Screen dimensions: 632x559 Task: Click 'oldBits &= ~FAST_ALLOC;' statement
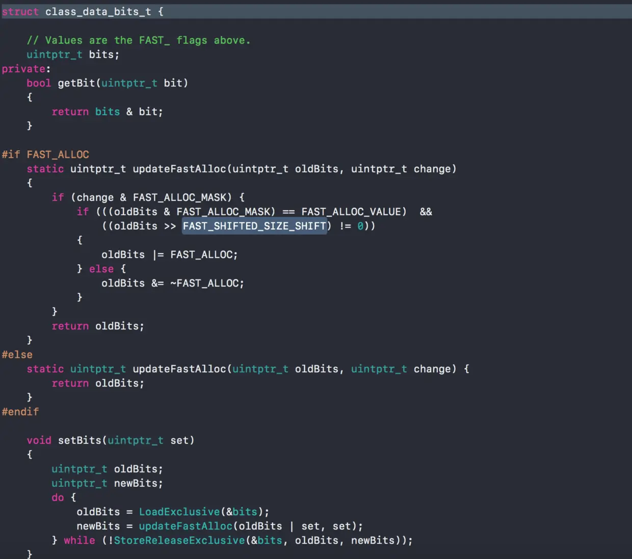(x=172, y=283)
